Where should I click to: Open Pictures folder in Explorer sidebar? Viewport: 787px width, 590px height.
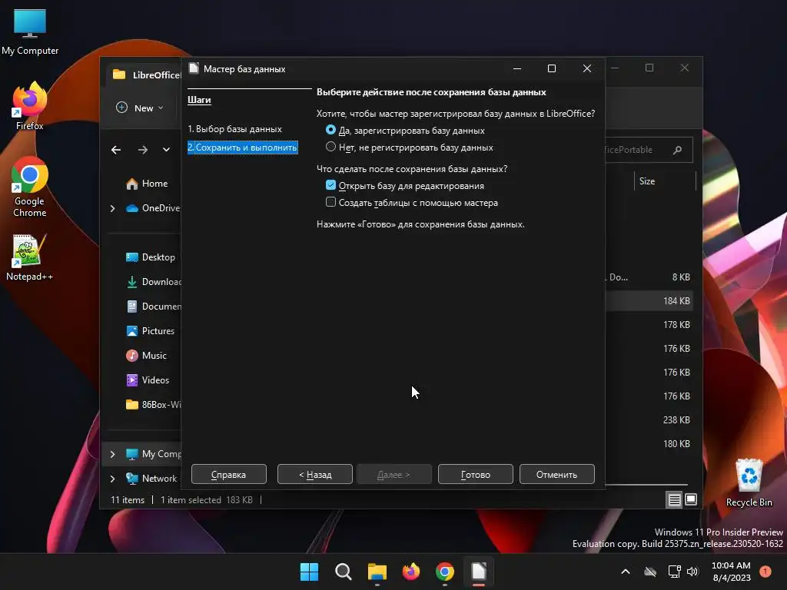150,331
